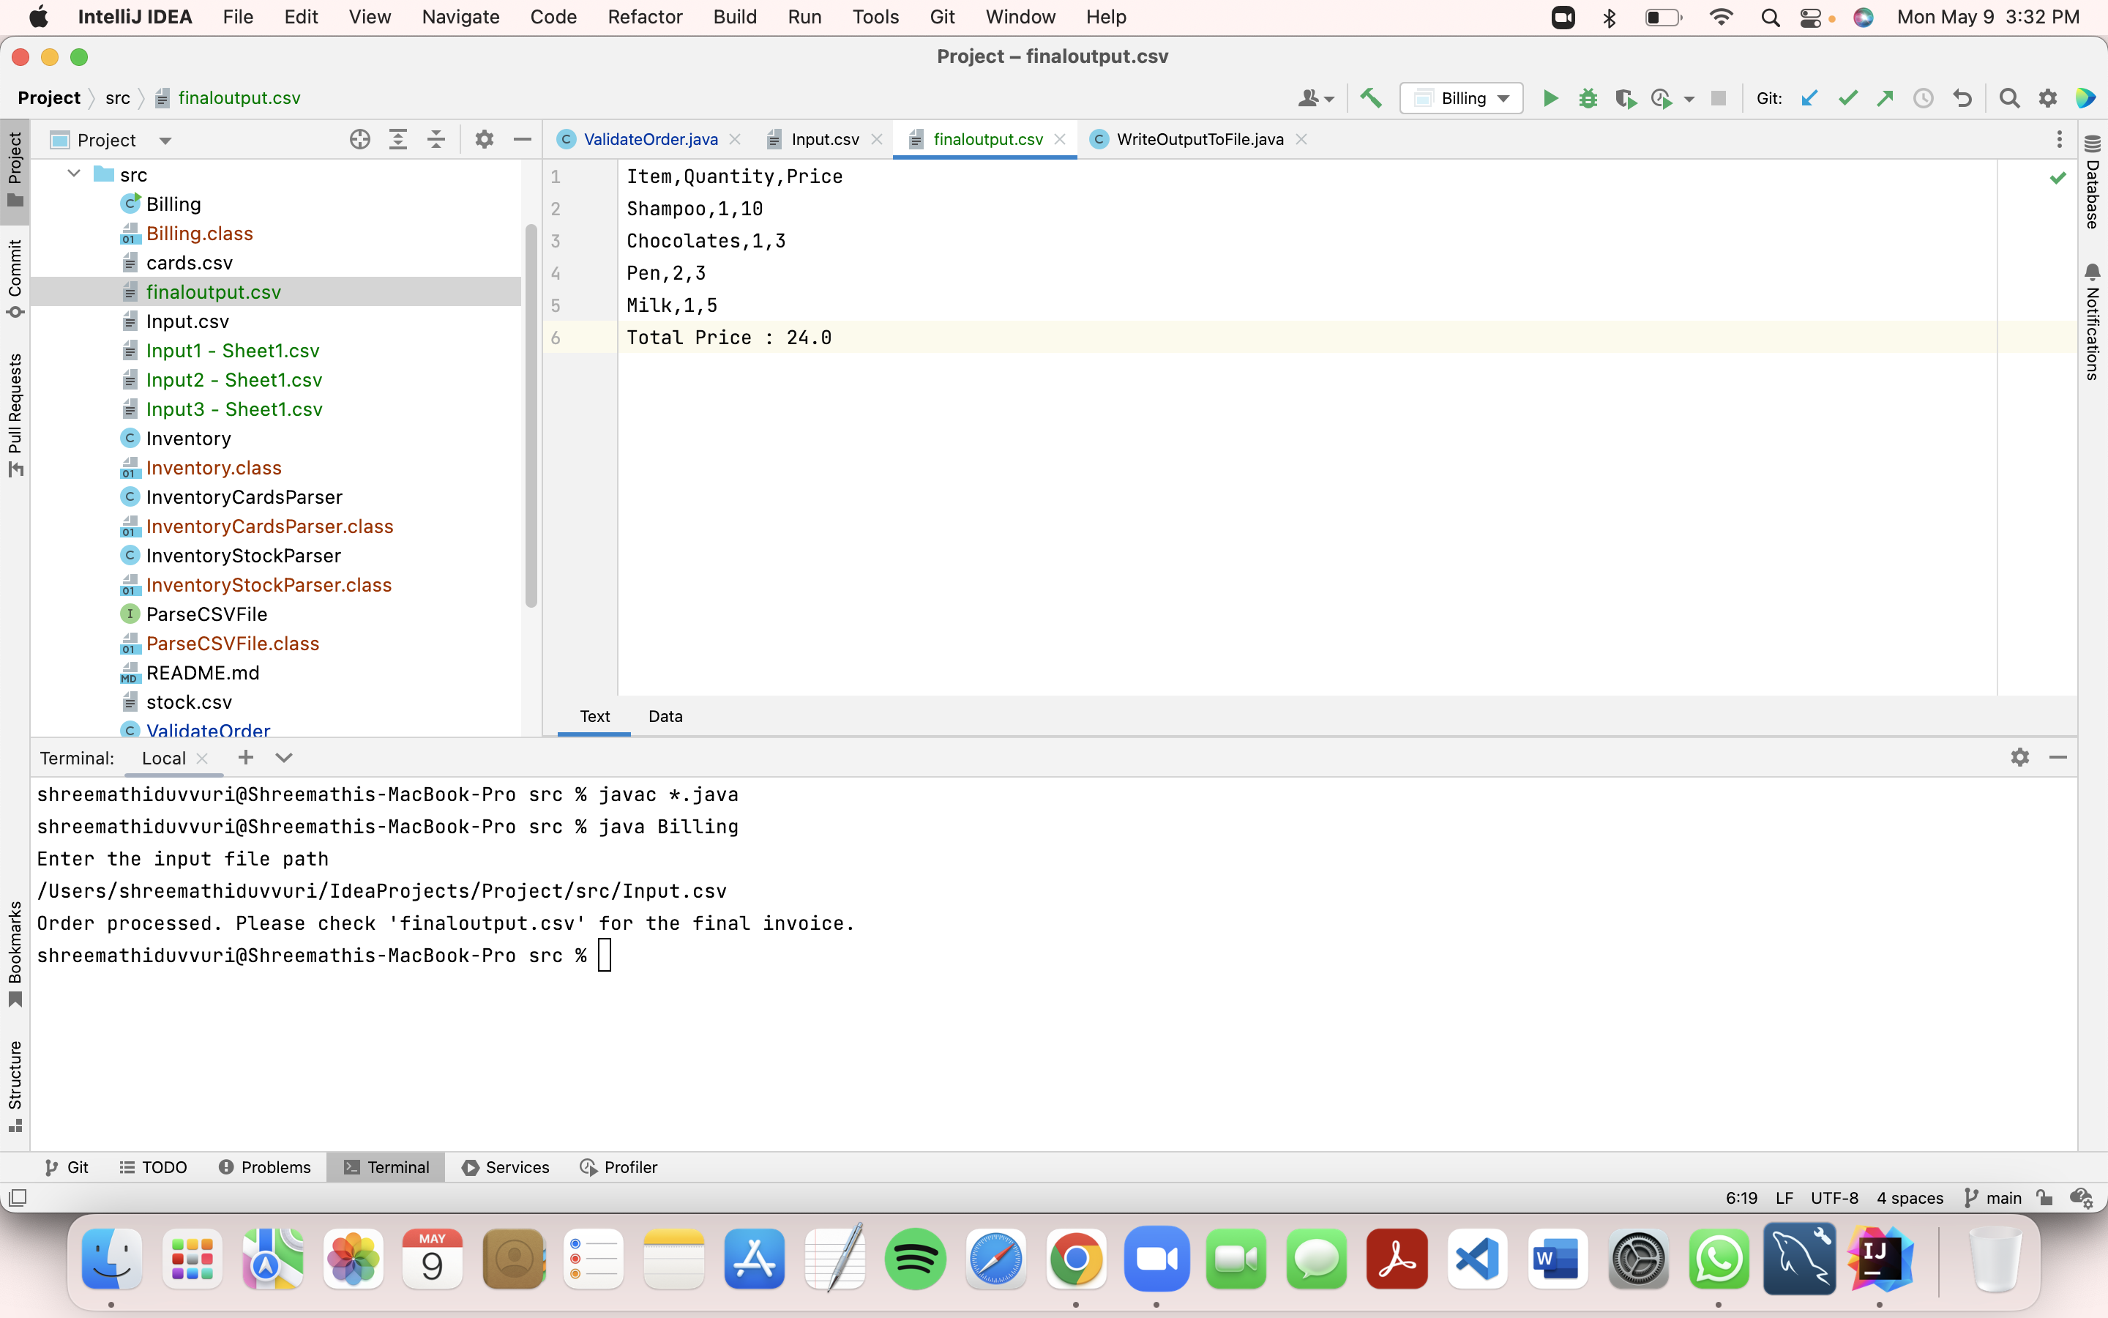
Task: Open the Git tool window button
Action: (66, 1167)
